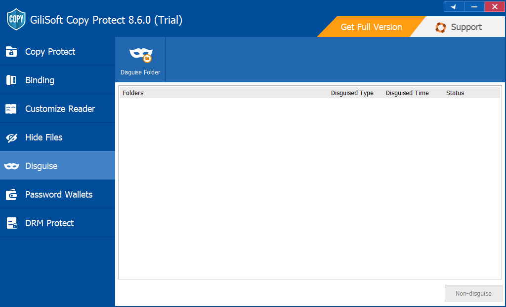The width and height of the screenshot is (506, 307).
Task: Click the Hide Files crossed-eye icon
Action: coord(12,138)
